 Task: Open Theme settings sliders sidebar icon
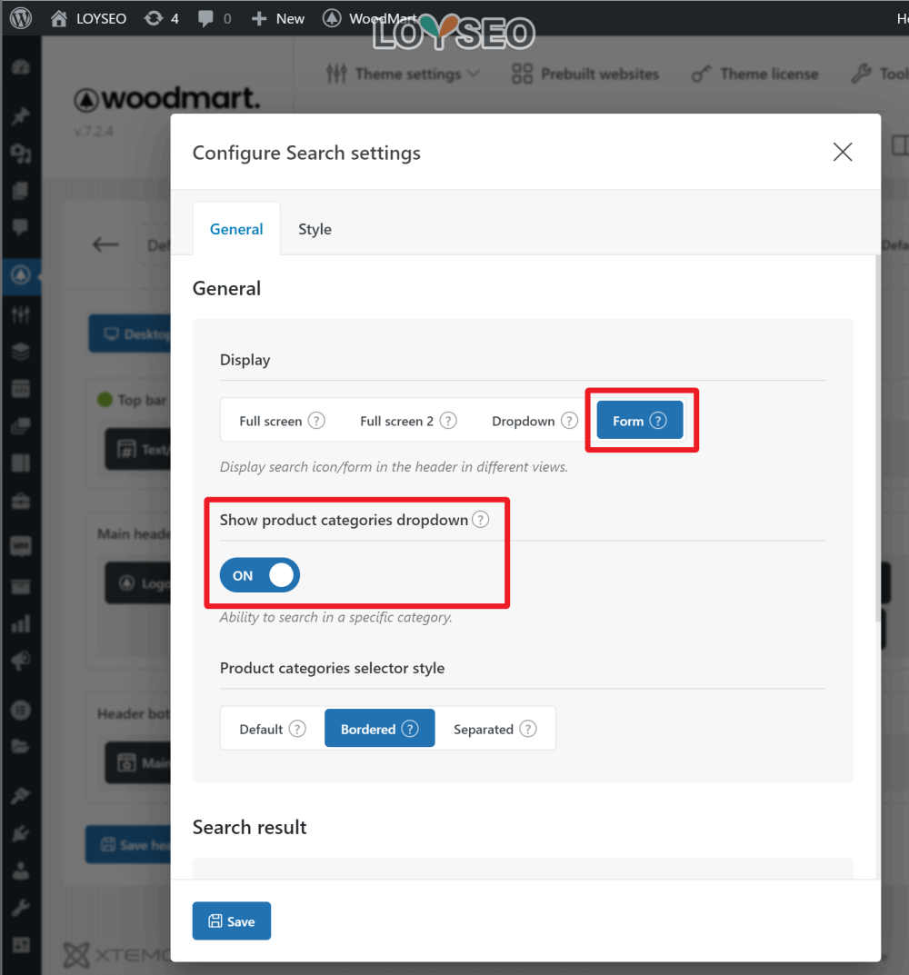click(21, 314)
